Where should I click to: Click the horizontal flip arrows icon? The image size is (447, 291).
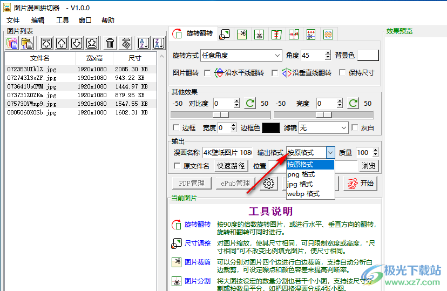tap(219, 73)
